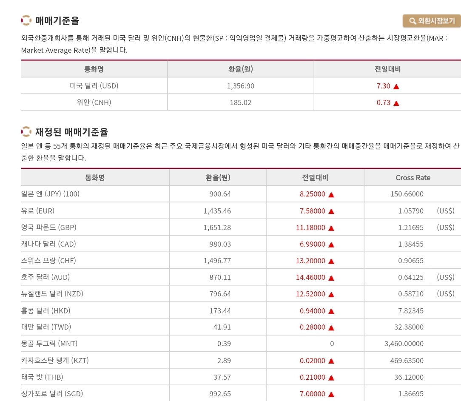The height and width of the screenshot is (401, 461).
Task: Click the JPY cross rate 150.66000
Action: click(407, 194)
